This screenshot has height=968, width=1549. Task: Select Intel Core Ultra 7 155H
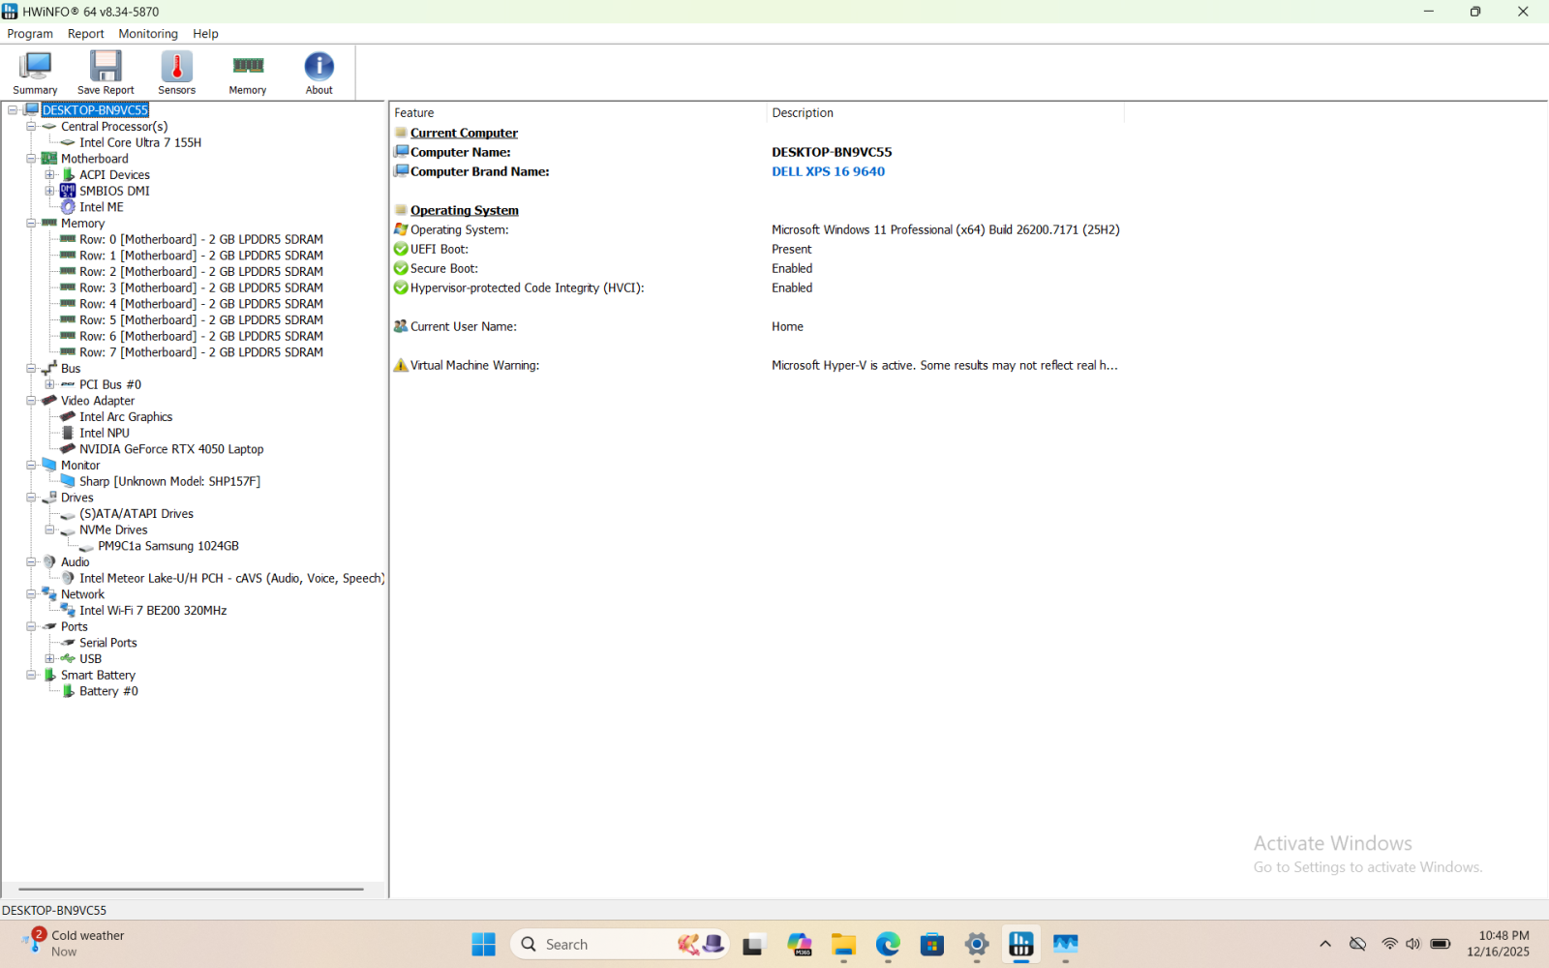(140, 142)
